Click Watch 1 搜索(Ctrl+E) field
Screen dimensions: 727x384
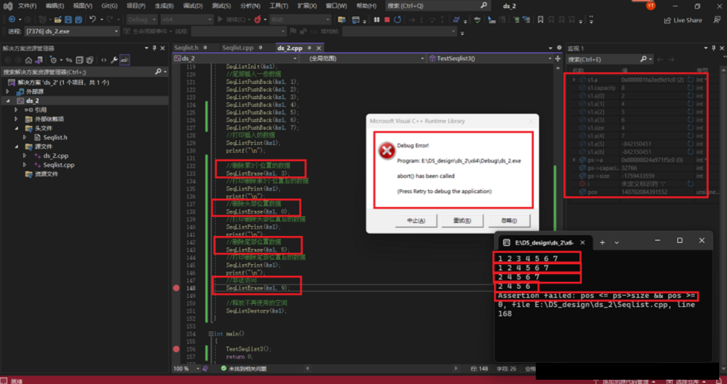610,59
